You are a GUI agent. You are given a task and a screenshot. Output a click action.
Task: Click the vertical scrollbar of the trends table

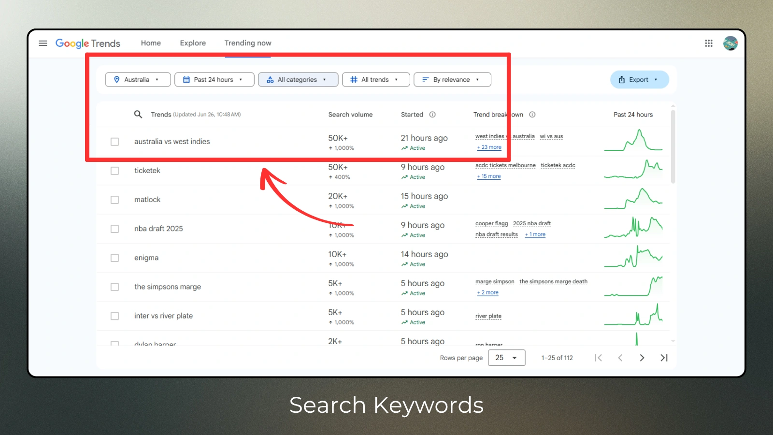click(673, 146)
